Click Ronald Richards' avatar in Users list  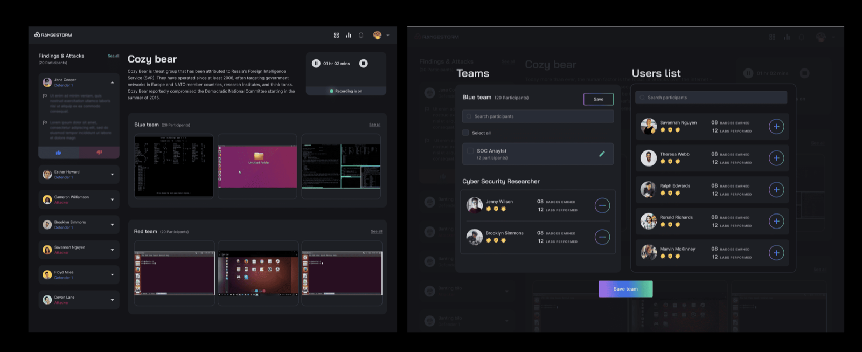[x=649, y=221]
